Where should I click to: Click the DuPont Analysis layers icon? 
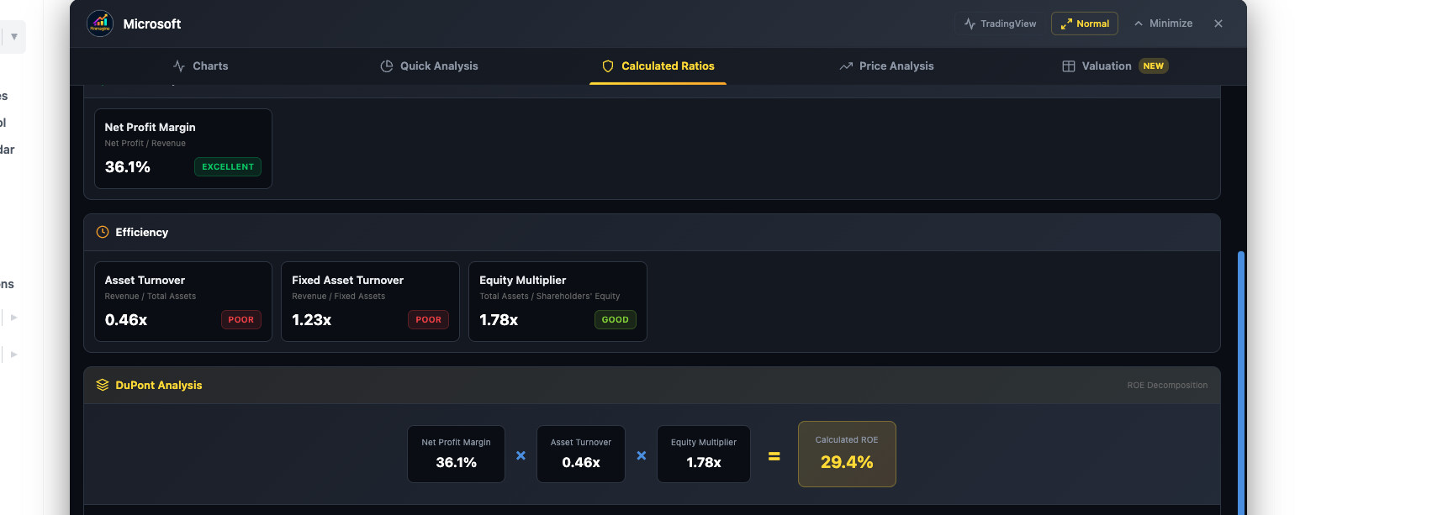(103, 385)
